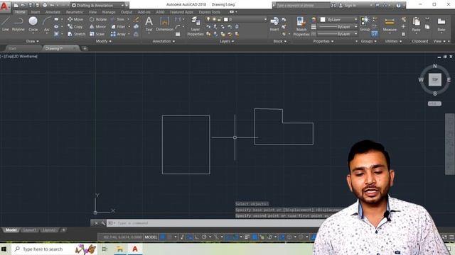Expand the Layers panel
Image resolution: width=455 pixels, height=255 pixels.
click(227, 41)
